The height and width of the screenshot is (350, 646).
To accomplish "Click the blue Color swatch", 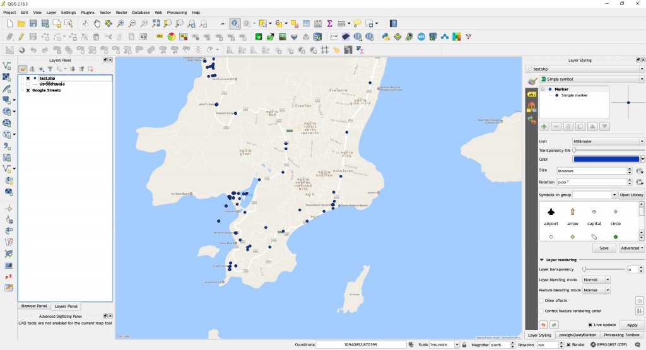I will click(606, 160).
